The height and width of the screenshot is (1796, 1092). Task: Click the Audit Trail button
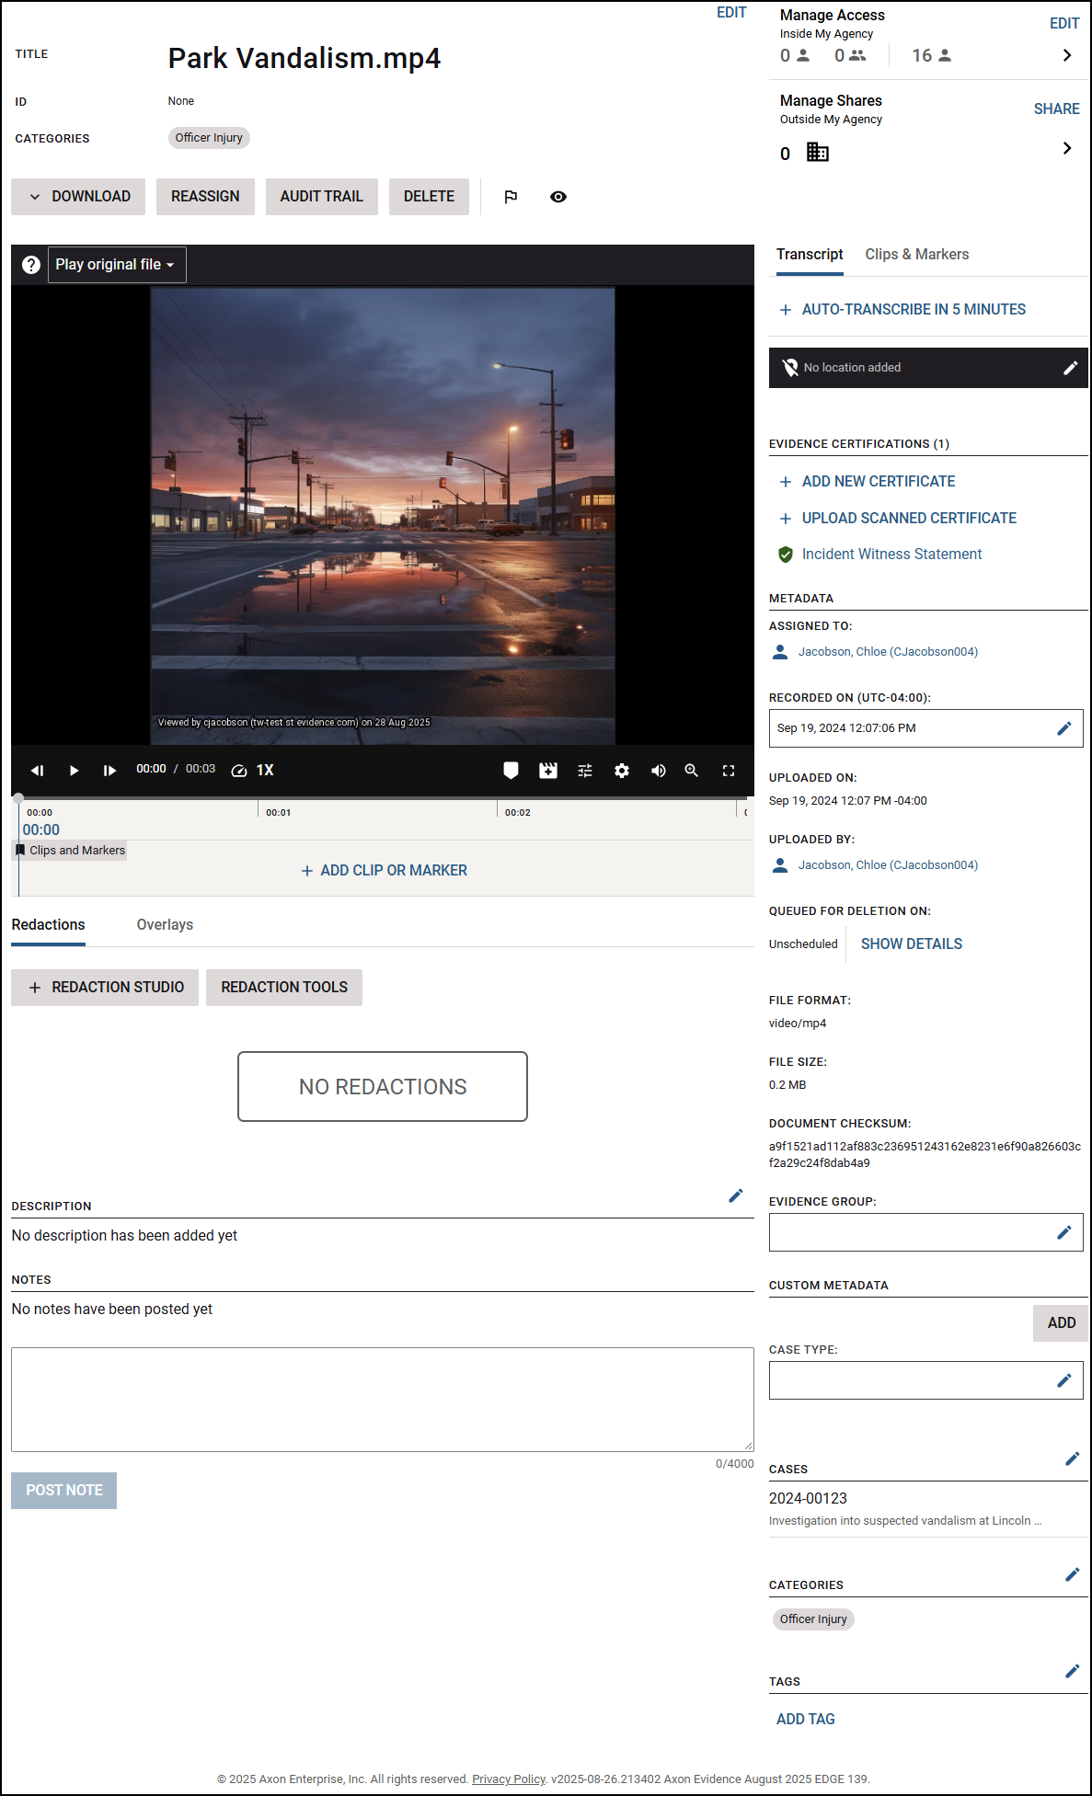point(321,197)
